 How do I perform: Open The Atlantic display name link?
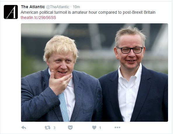click(33, 7)
